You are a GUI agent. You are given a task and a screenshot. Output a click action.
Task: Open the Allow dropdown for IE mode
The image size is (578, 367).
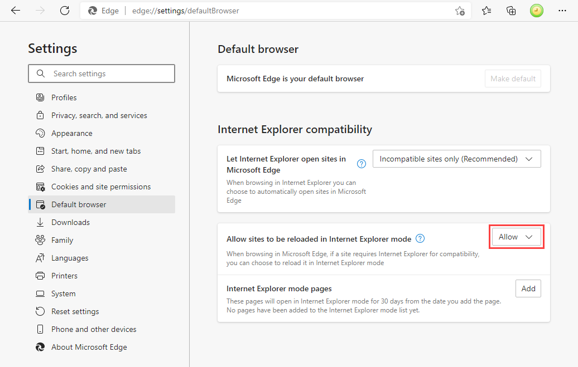[516, 237]
